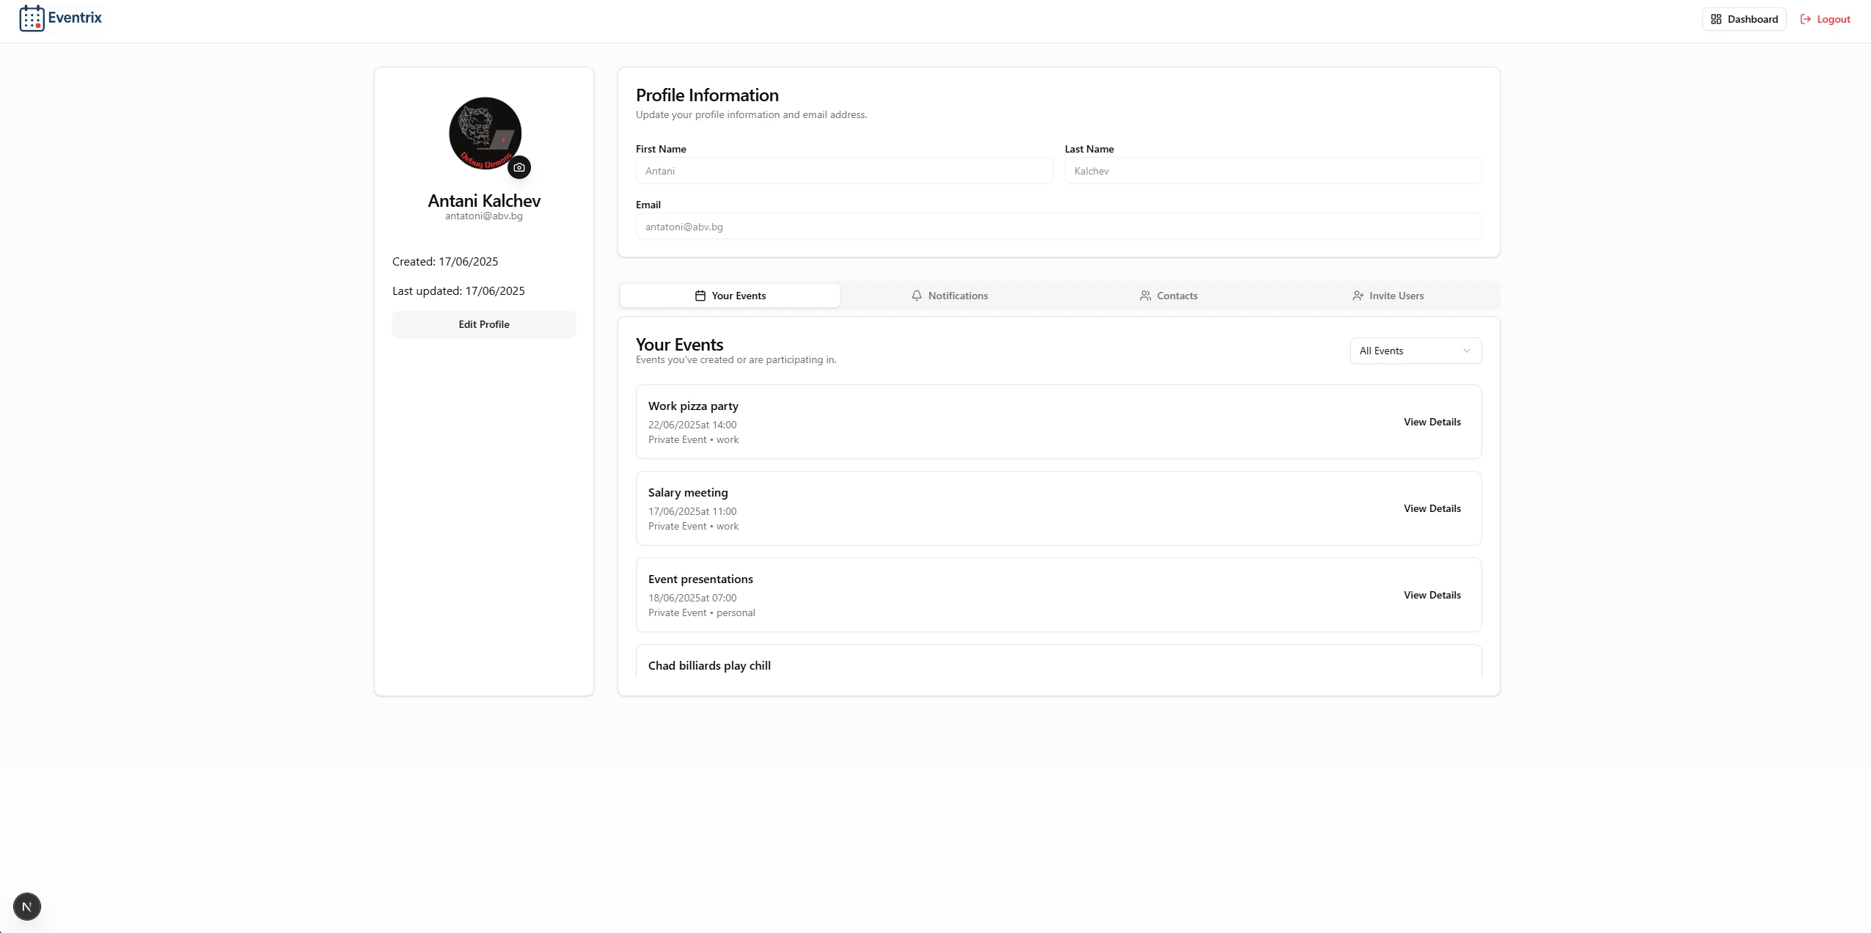
Task: Click the Dashboard grid icon
Action: (1716, 19)
